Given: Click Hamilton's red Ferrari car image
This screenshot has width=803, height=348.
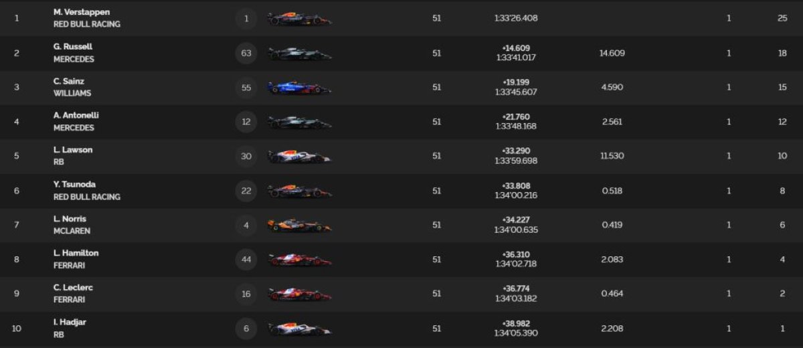Looking at the screenshot, I should click(x=299, y=260).
